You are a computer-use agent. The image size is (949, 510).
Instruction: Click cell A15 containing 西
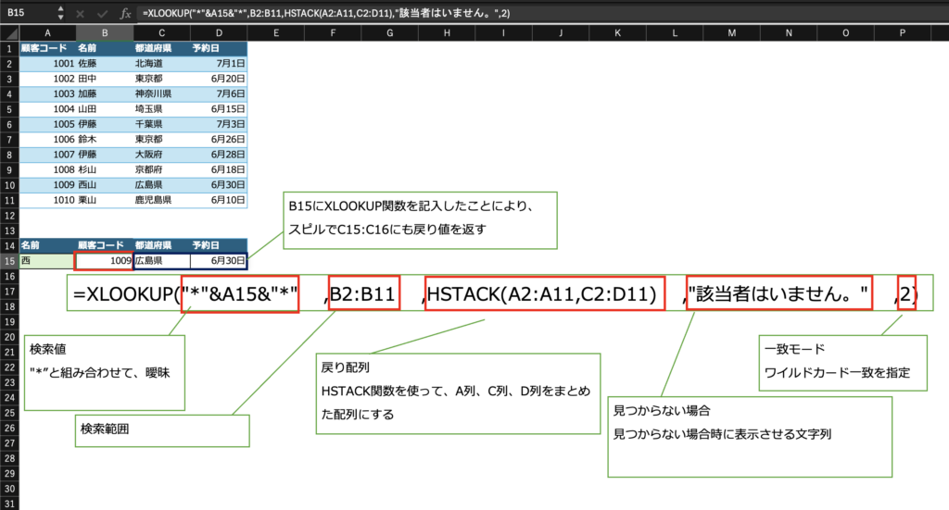click(x=46, y=262)
